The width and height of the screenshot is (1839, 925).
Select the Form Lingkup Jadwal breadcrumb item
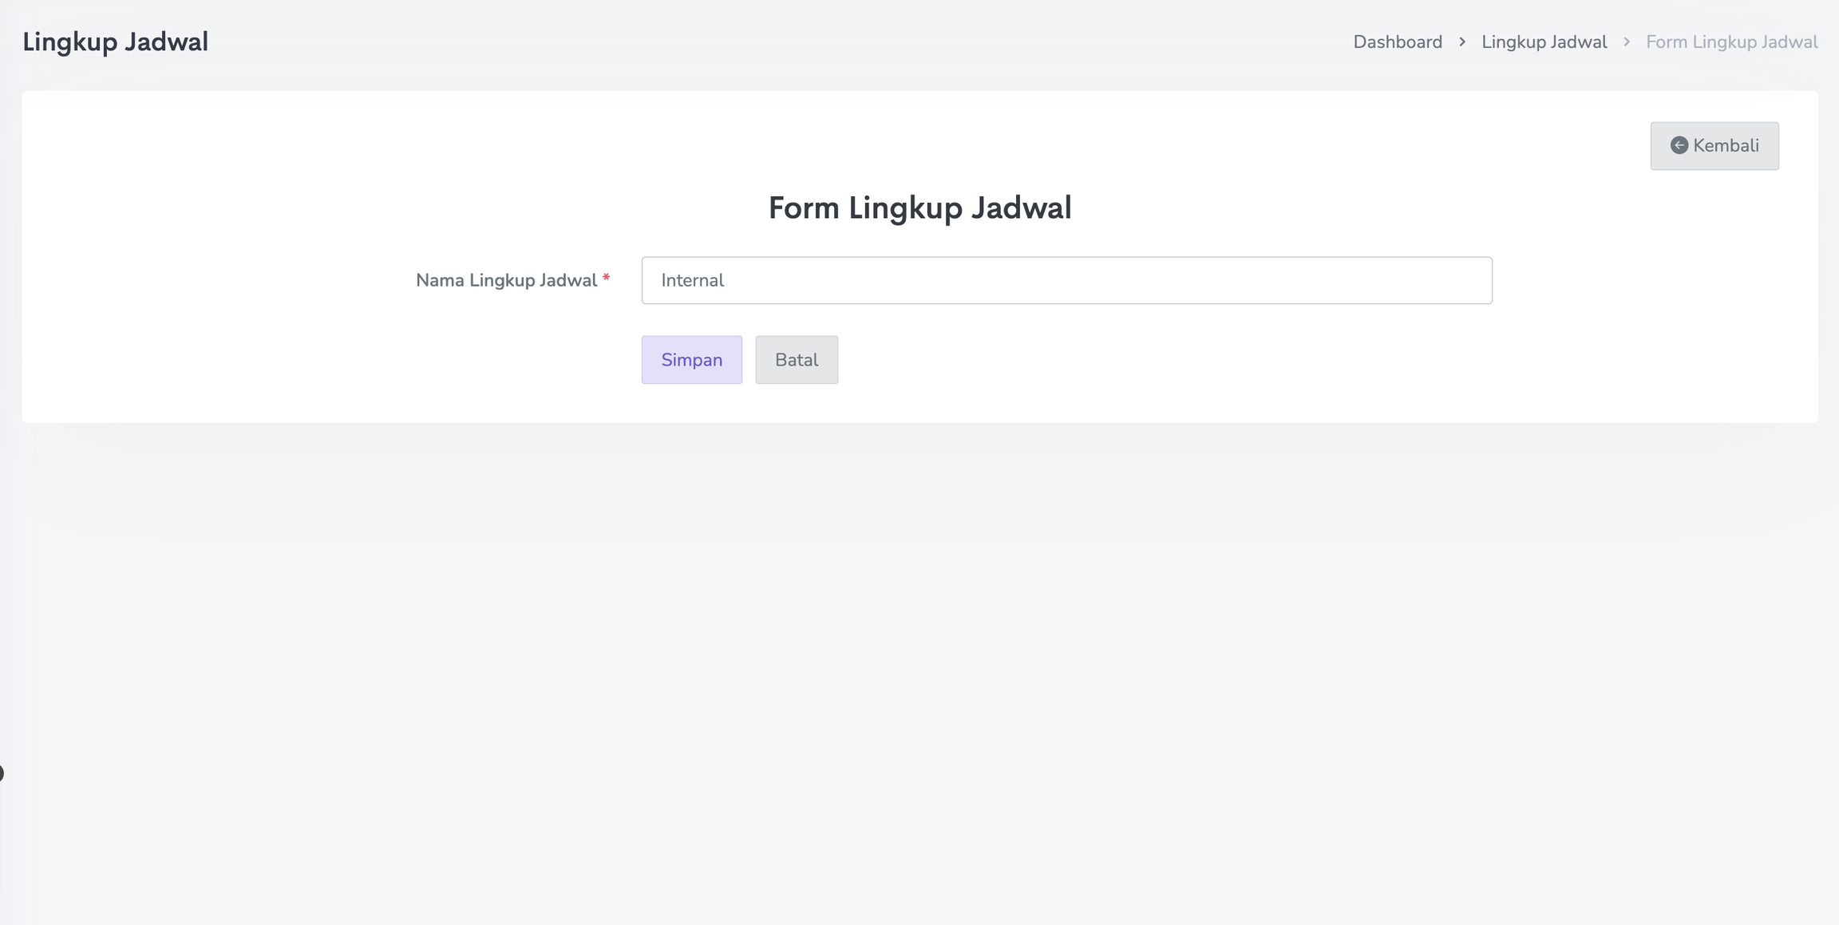pos(1732,42)
